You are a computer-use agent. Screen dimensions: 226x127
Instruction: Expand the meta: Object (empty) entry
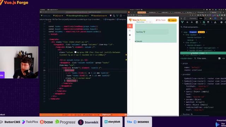coord(185,105)
